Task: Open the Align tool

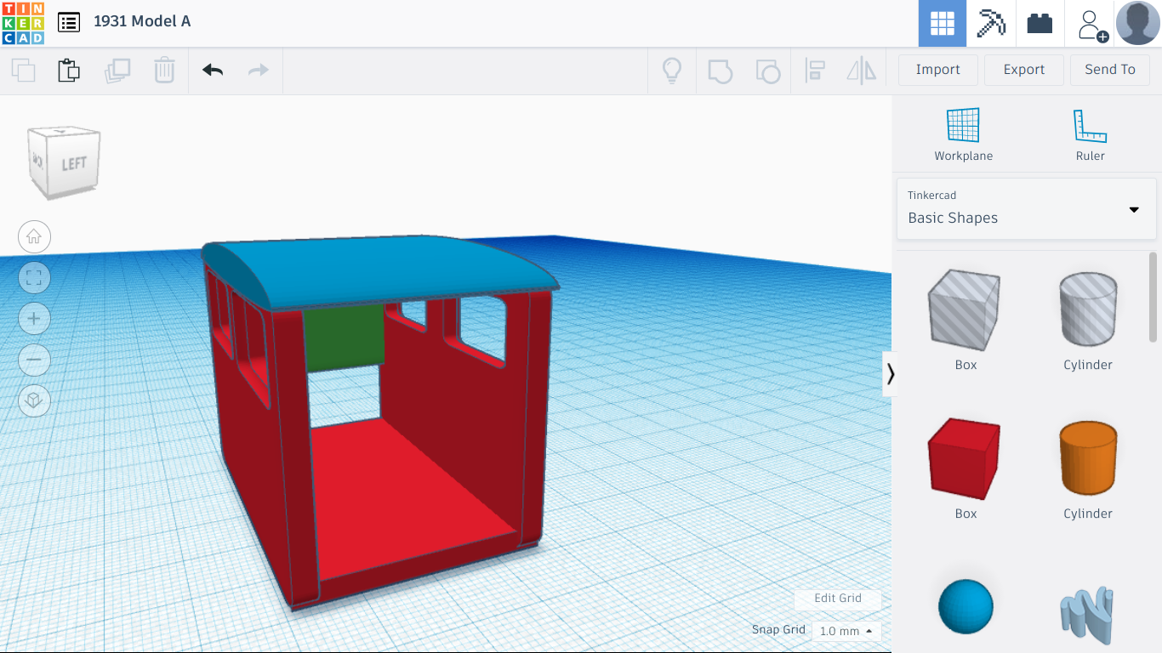Action: point(815,71)
